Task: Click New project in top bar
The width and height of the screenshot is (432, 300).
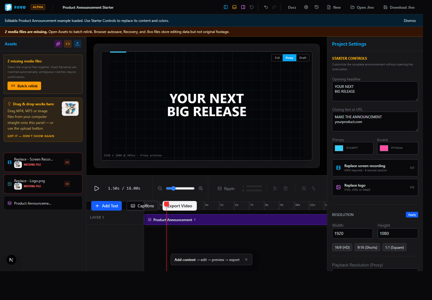Action: 334,7
